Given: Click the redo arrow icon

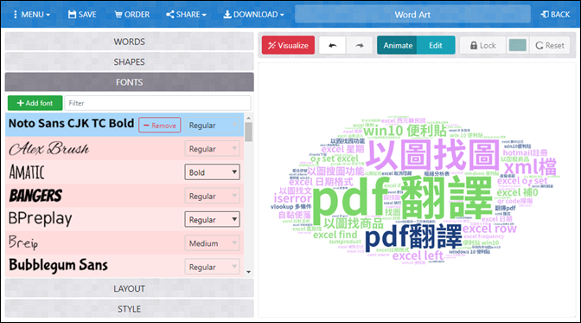Looking at the screenshot, I should point(360,45).
